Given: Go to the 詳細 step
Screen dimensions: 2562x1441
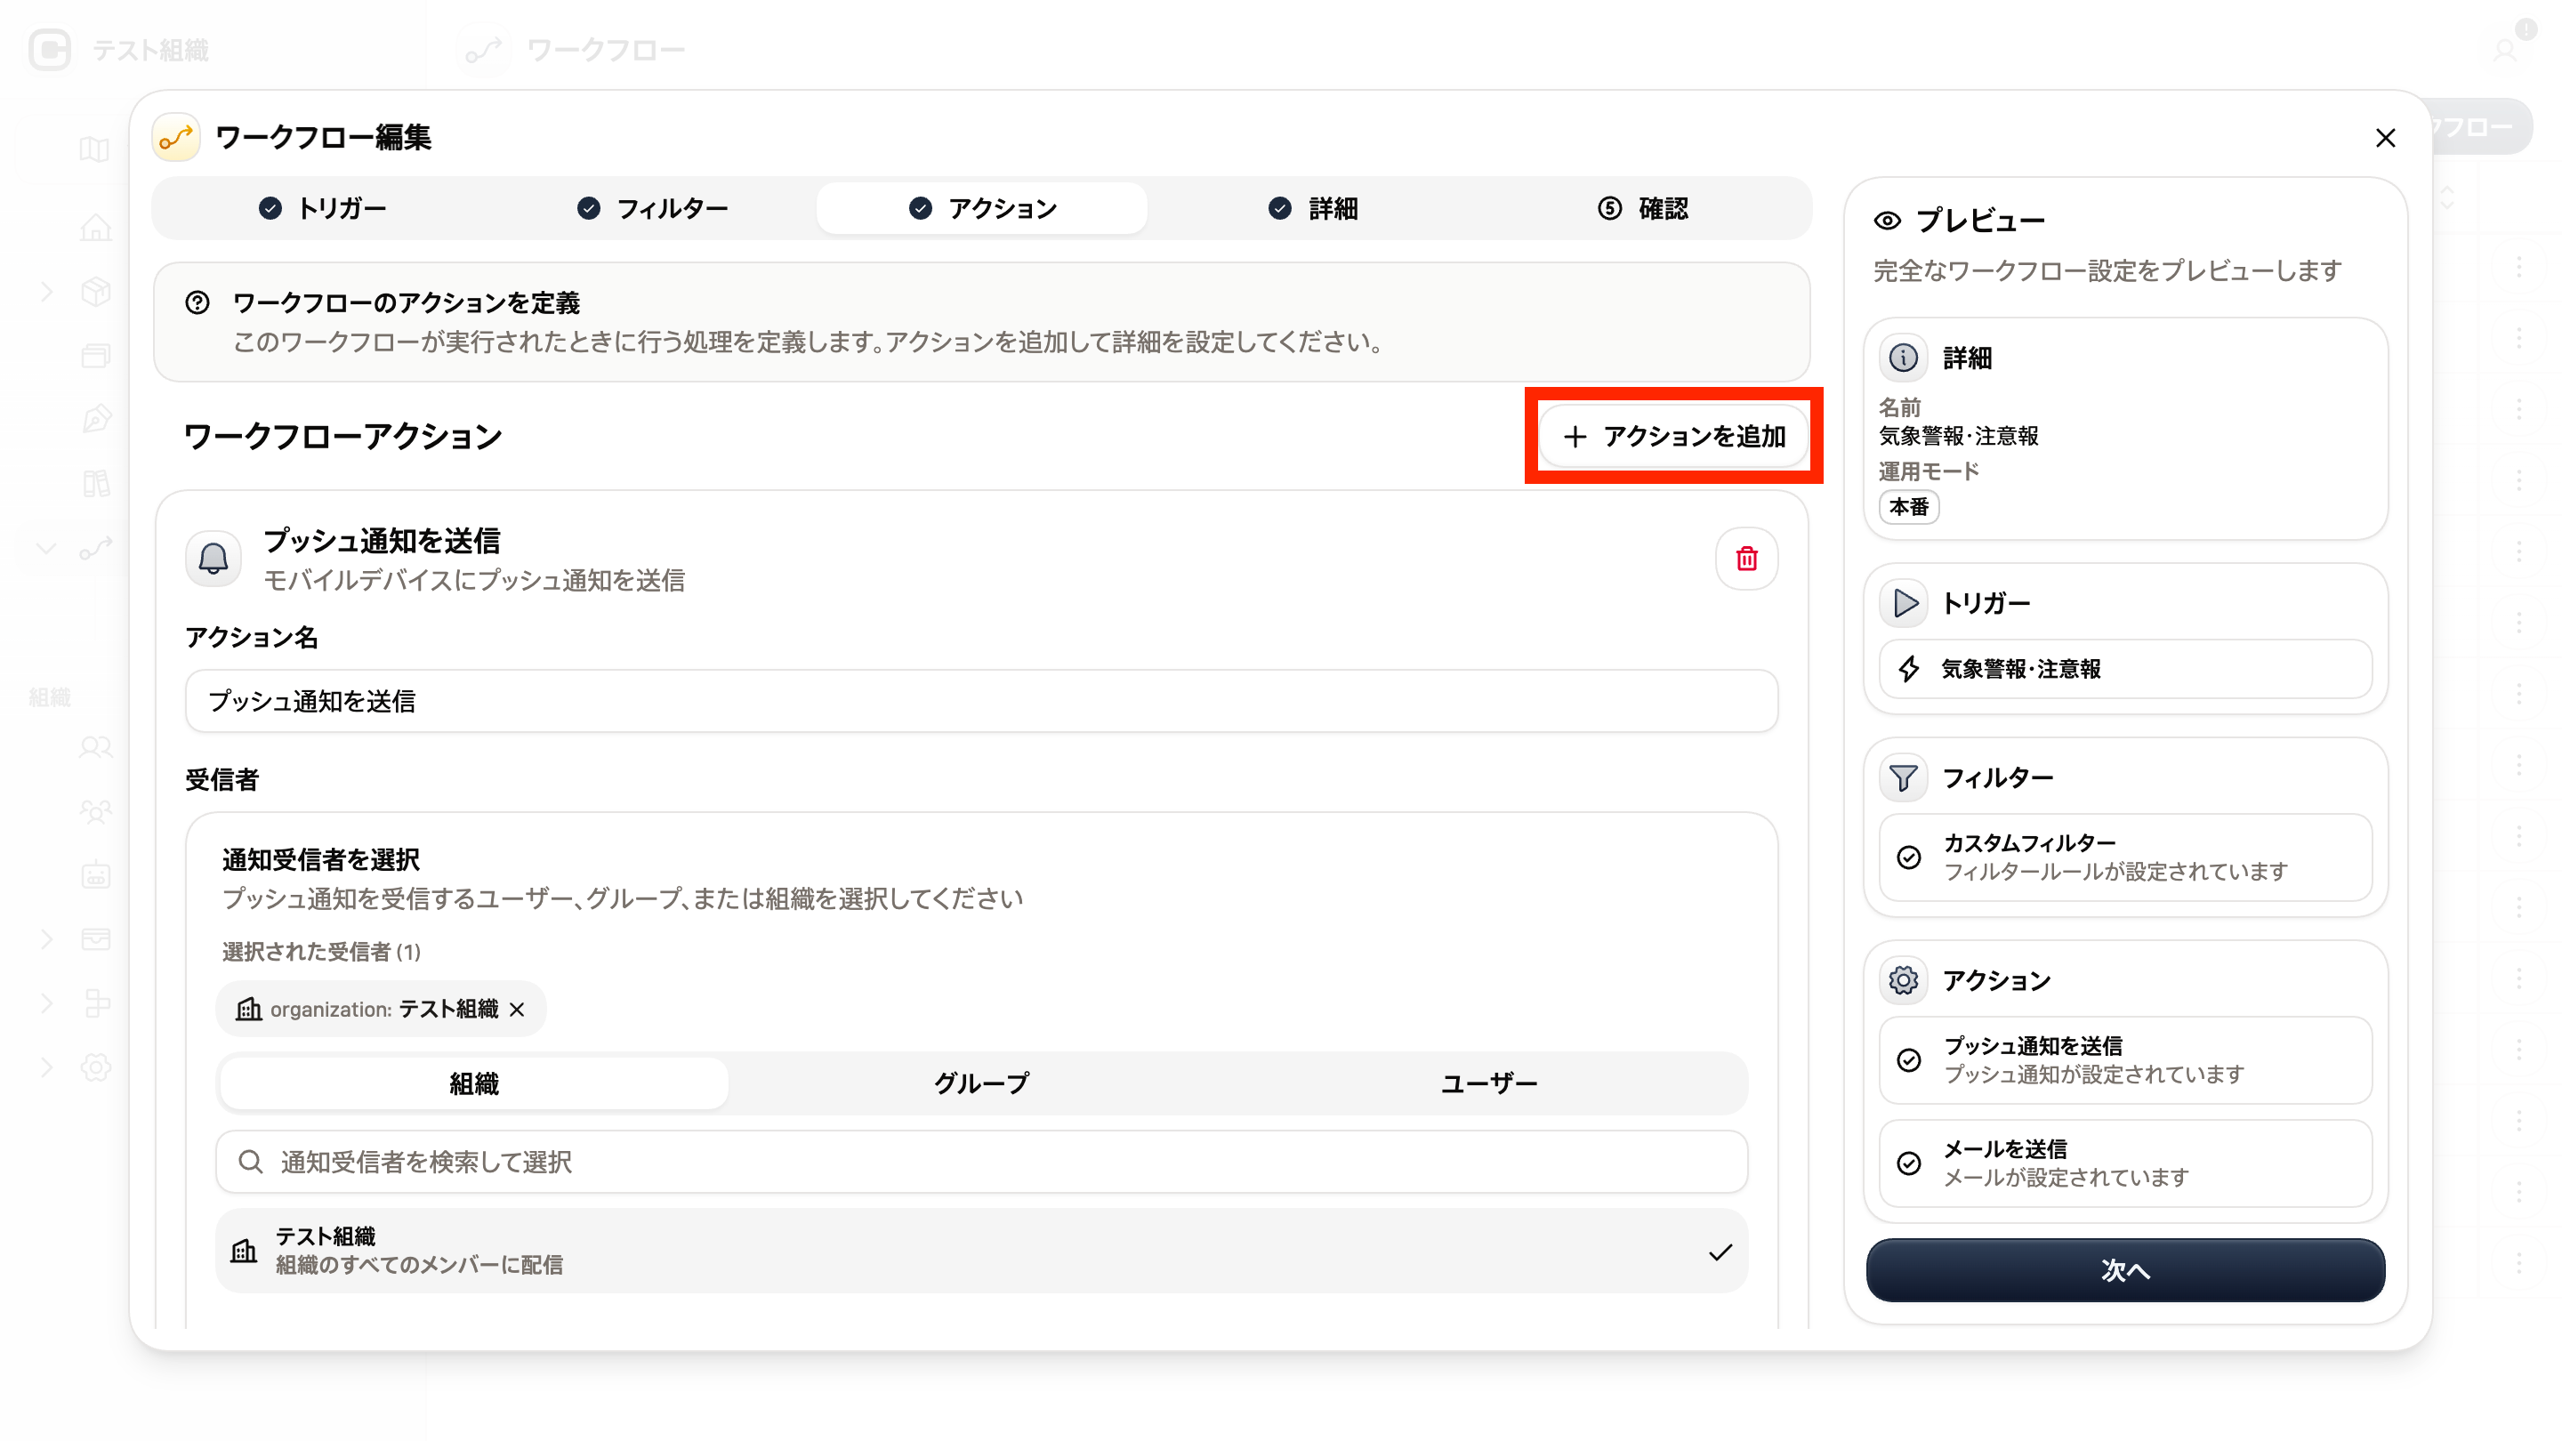Looking at the screenshot, I should pos(1313,209).
